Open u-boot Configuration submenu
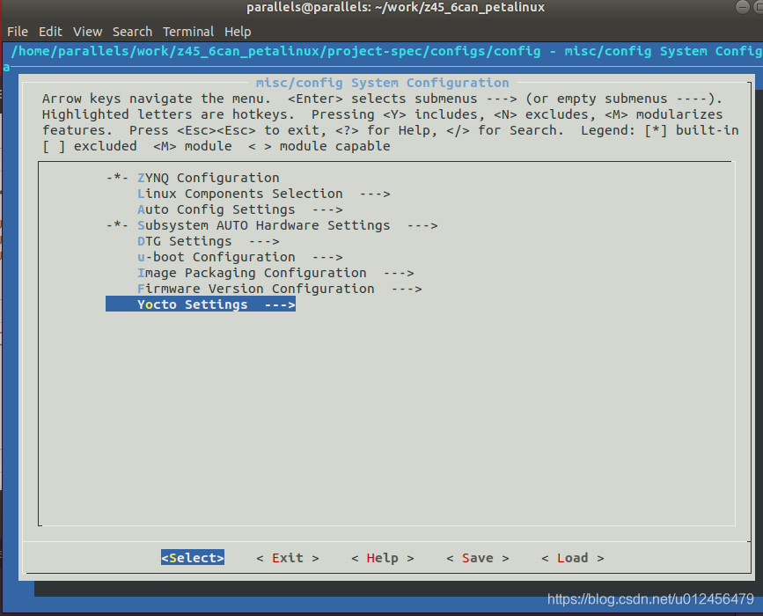The image size is (763, 616). 240,257
